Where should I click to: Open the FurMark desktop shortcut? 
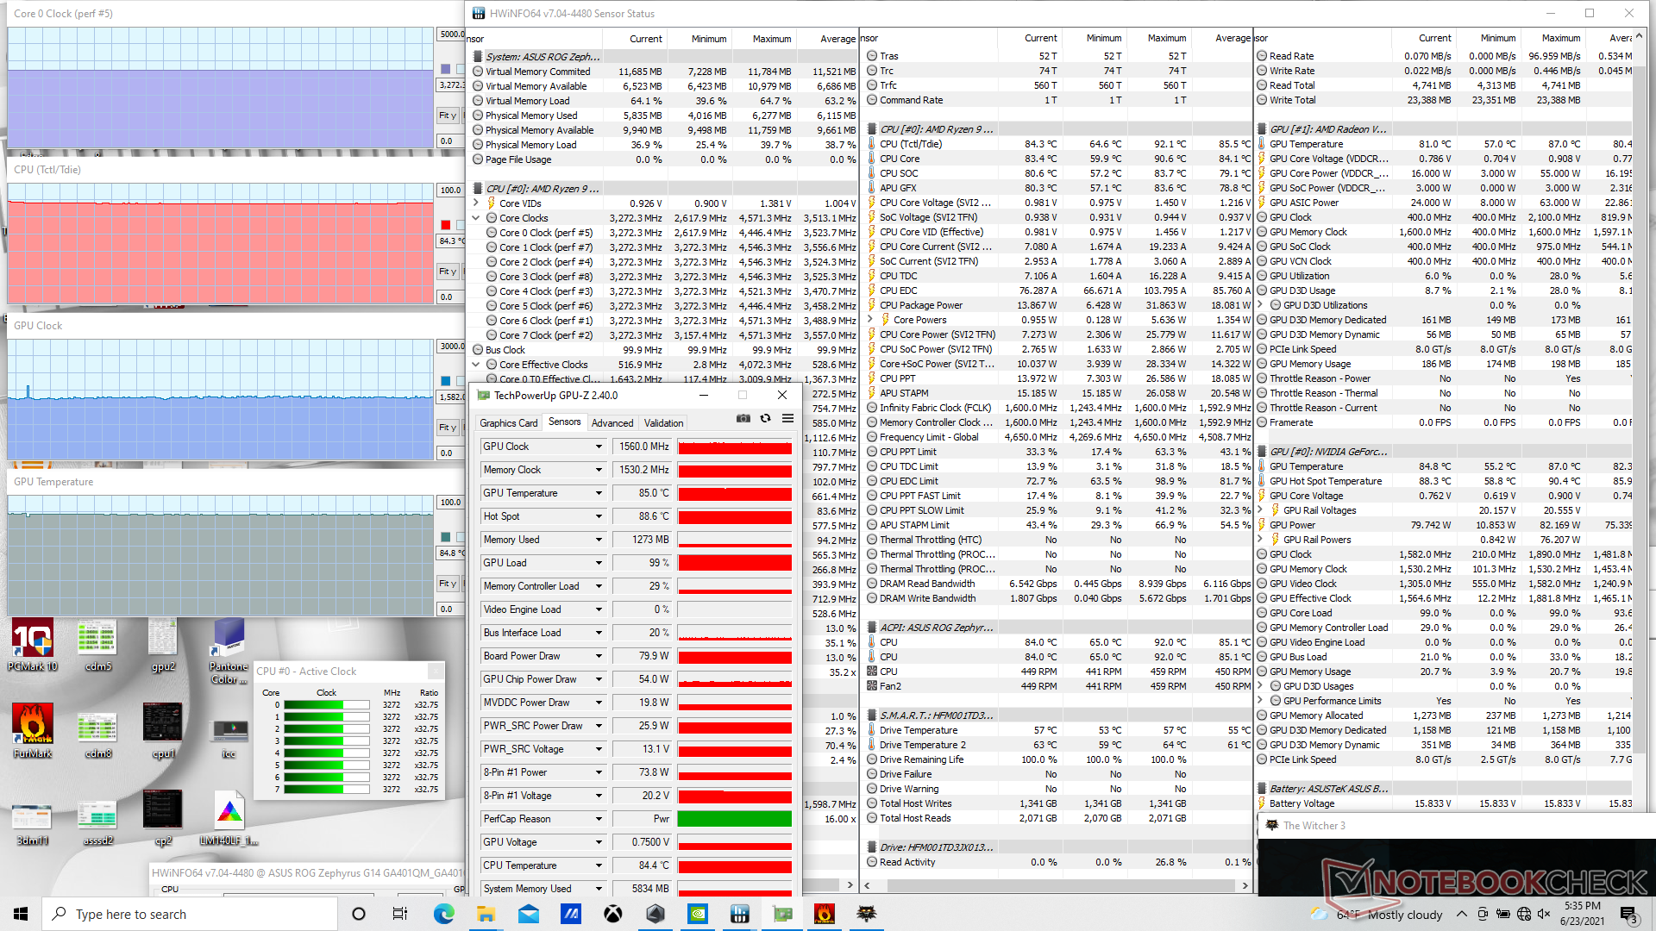(x=33, y=731)
